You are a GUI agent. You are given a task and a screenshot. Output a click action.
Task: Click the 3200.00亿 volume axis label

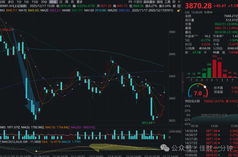pos(175,131)
